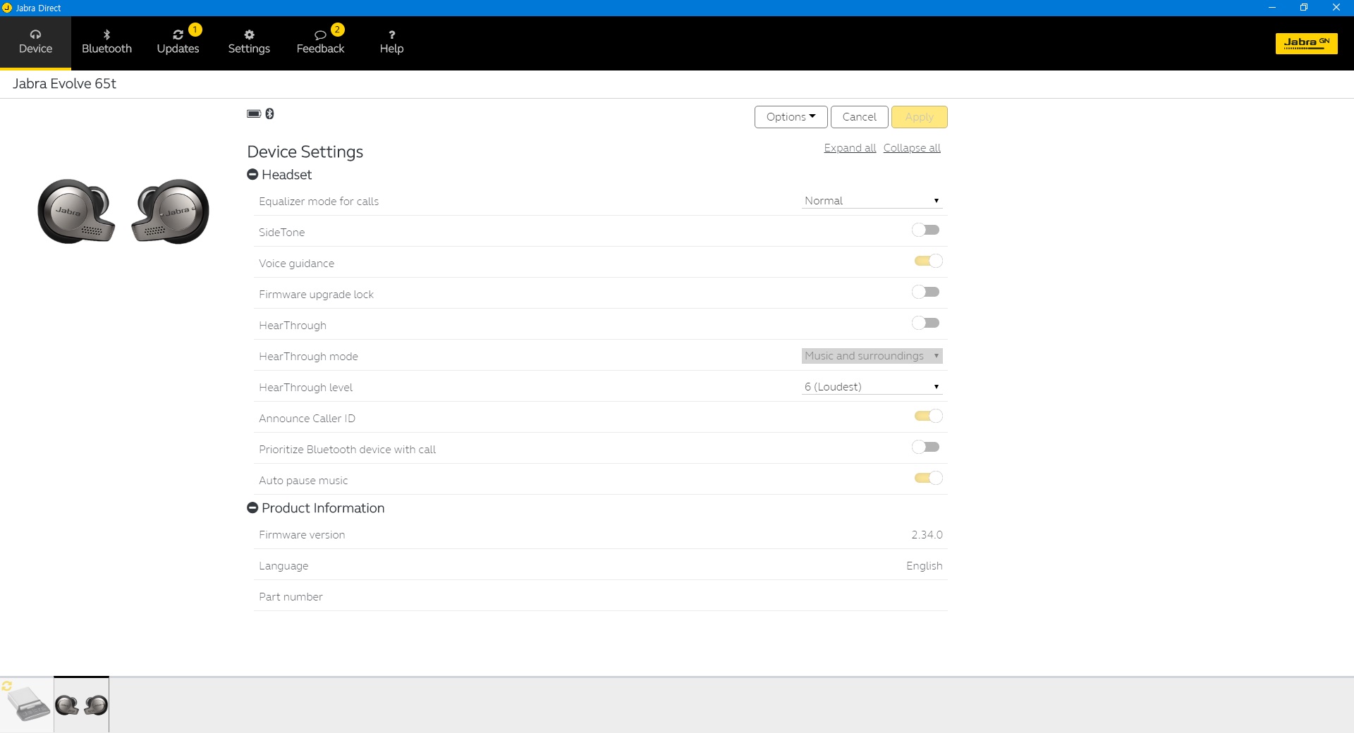Disable the Voice guidance switch
The image size is (1354, 733).
tap(928, 261)
